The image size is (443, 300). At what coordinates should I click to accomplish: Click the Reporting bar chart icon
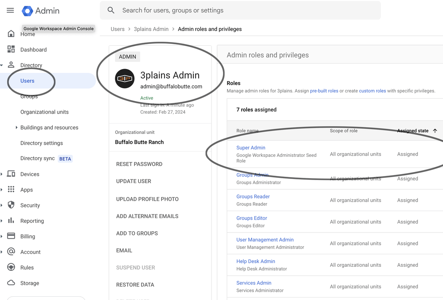coord(11,221)
